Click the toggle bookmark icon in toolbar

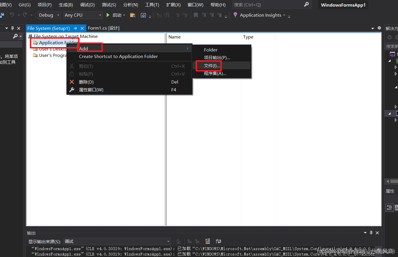tap(196, 15)
